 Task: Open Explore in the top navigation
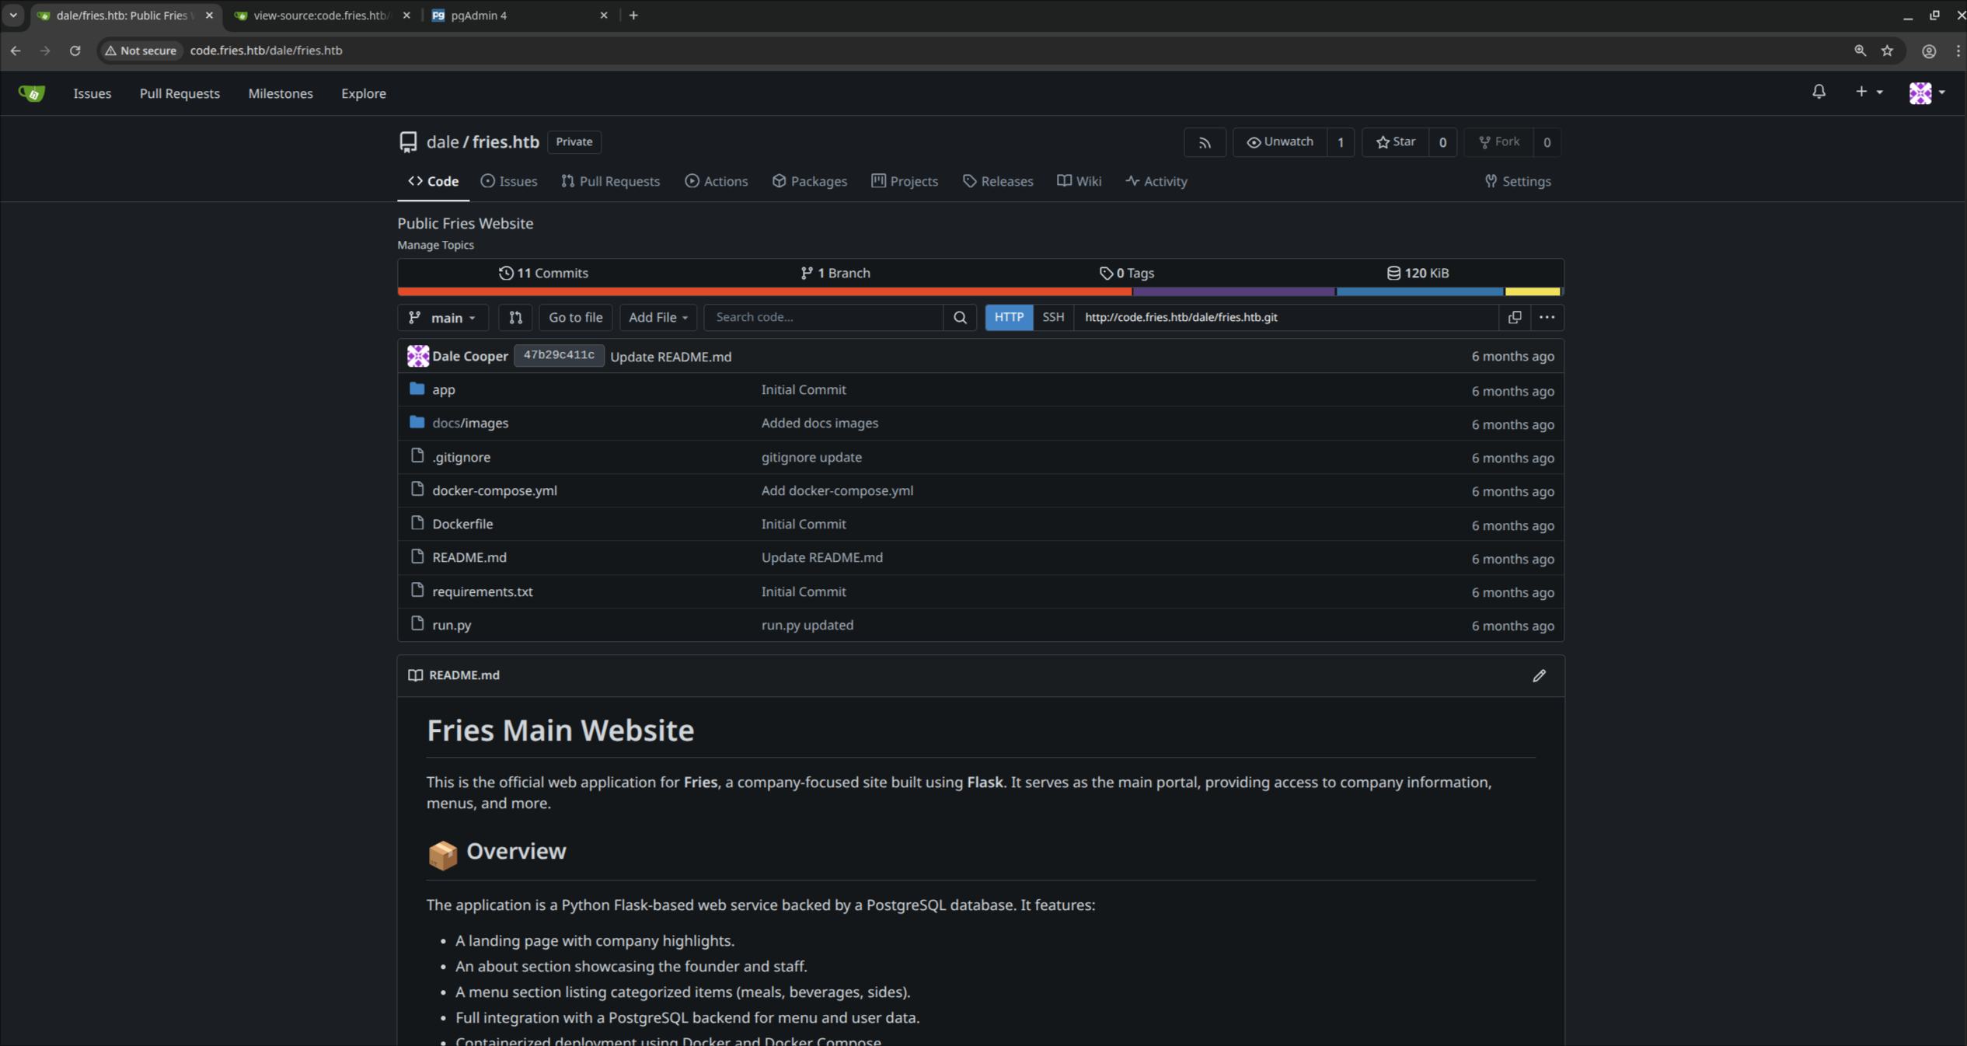pyautogui.click(x=364, y=93)
